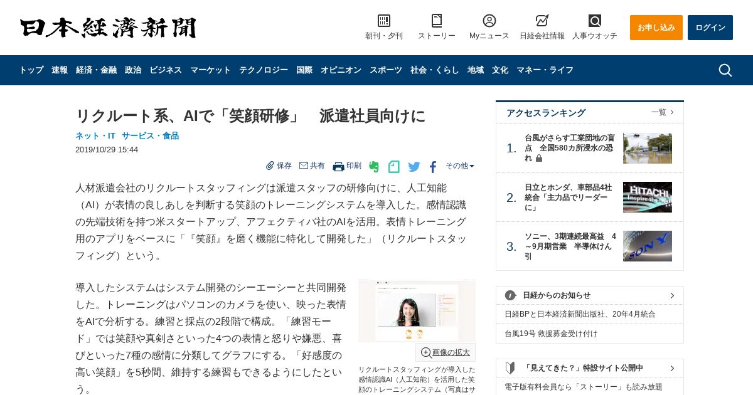Click the orange お申し込み button
Viewport: 753px width, 395px height.
(656, 28)
